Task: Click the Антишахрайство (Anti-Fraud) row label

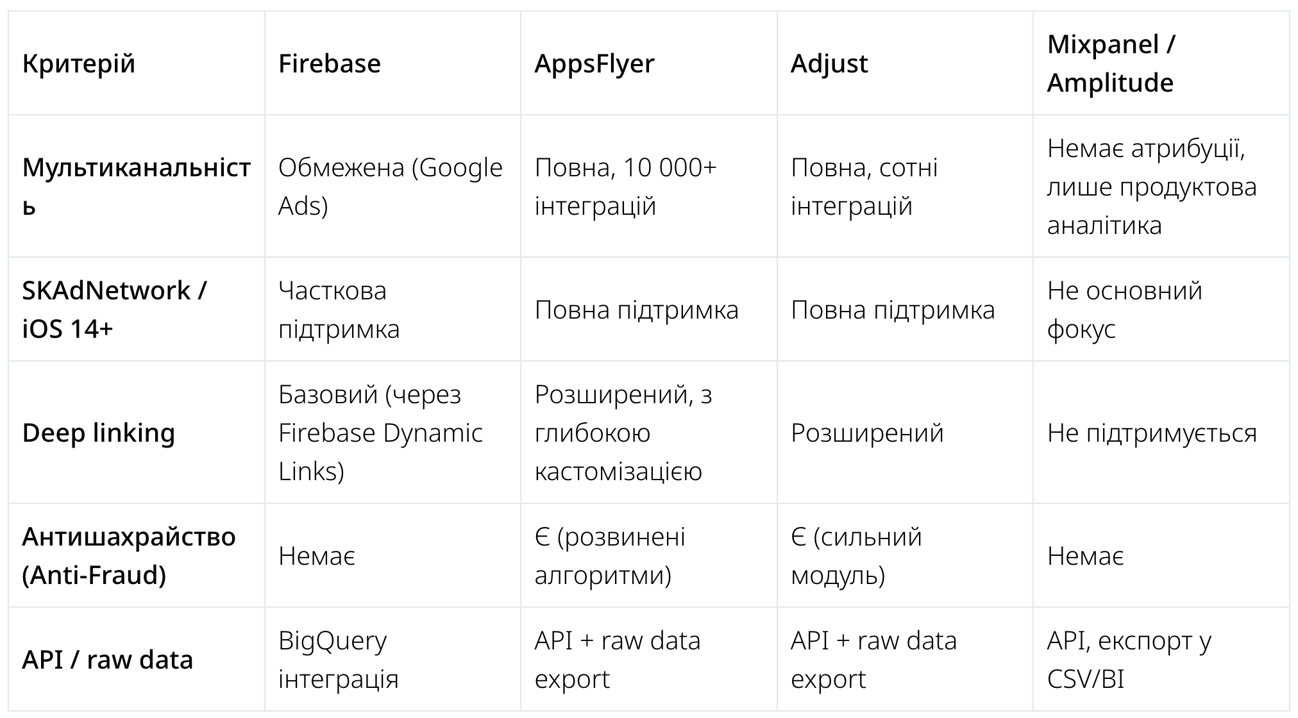Action: [x=129, y=556]
